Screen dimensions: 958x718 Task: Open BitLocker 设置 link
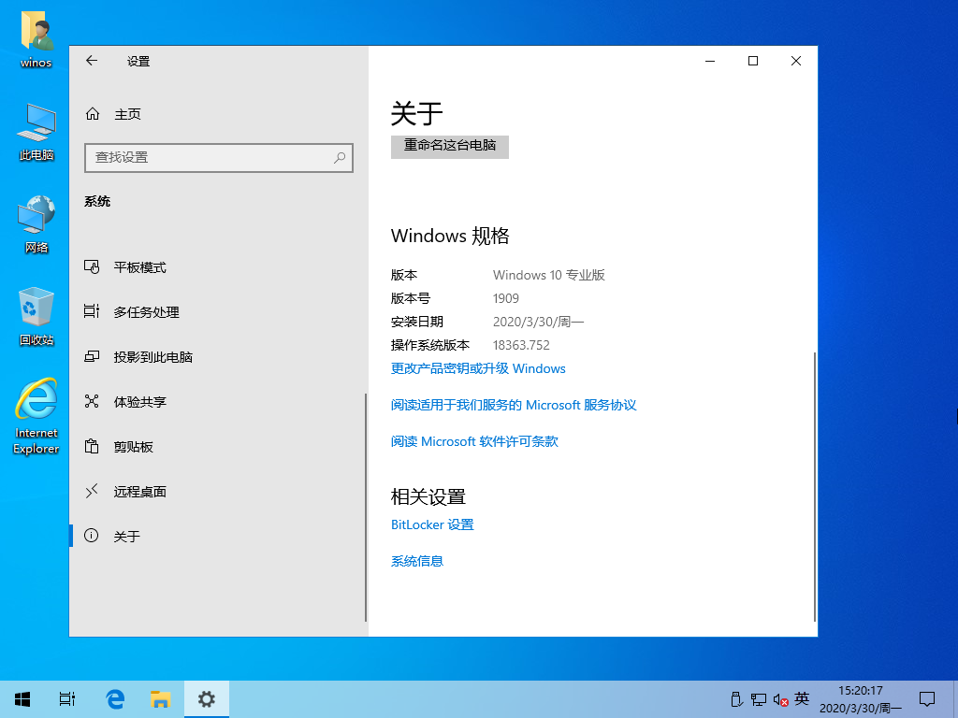[x=432, y=524]
